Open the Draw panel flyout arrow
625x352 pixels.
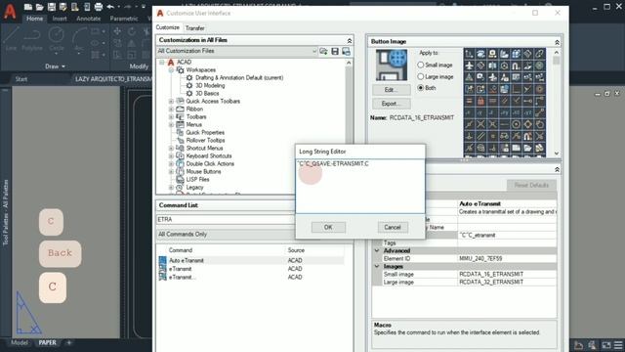click(63, 66)
